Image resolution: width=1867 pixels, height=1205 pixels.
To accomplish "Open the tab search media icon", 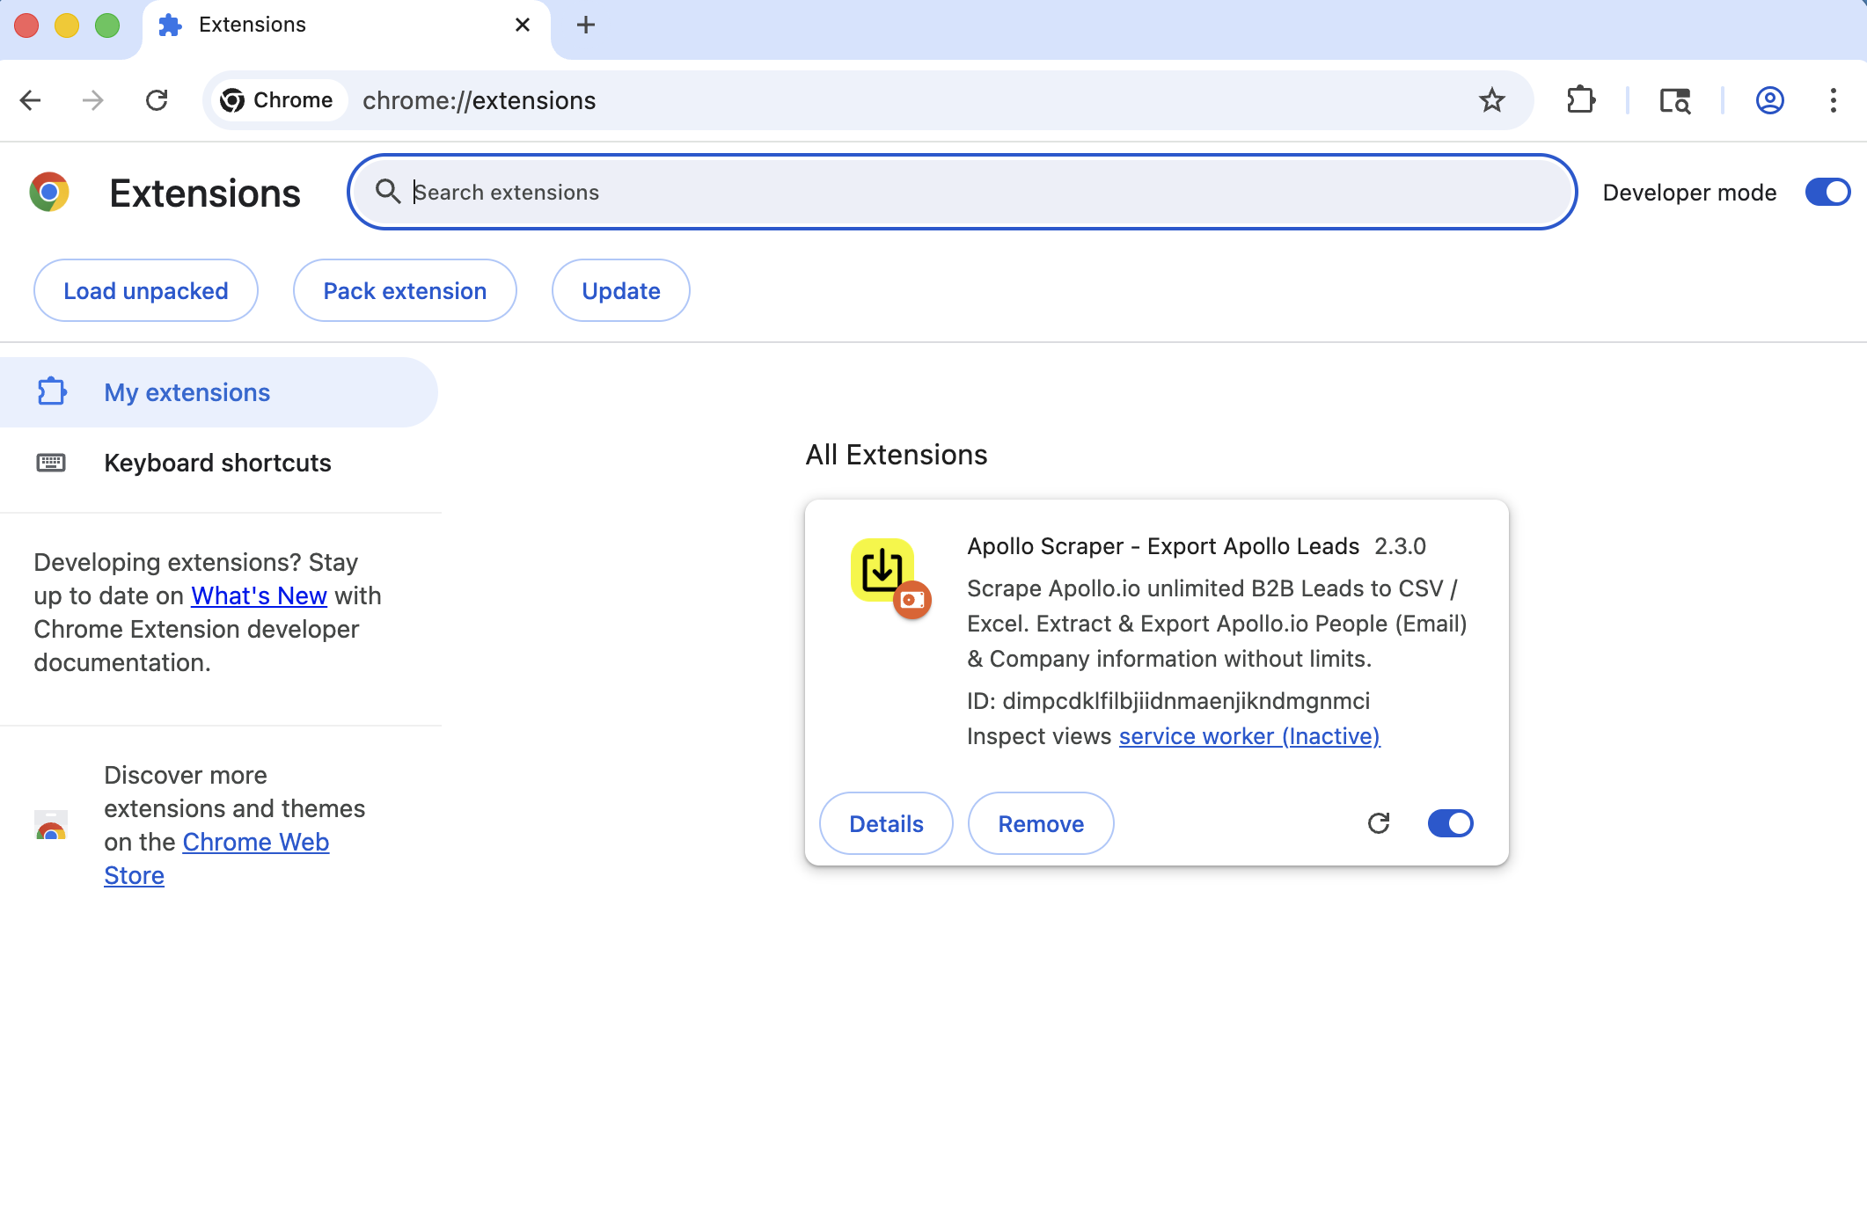I will point(1674,100).
